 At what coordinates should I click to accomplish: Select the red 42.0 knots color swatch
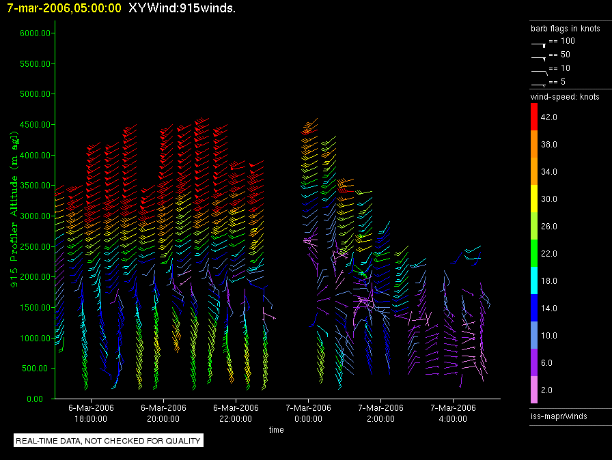[x=535, y=117]
